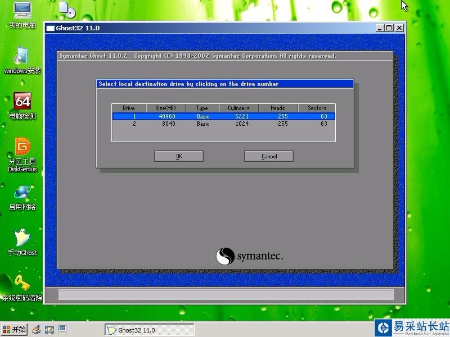450x337 pixels.
Task: Click the Symantec logo
Action: click(249, 256)
